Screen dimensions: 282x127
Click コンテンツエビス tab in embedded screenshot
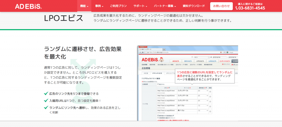[x=224, y=61]
